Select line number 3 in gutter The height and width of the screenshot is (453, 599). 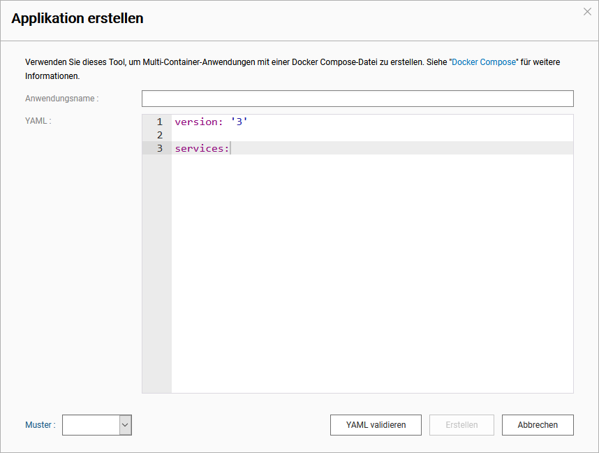point(159,148)
